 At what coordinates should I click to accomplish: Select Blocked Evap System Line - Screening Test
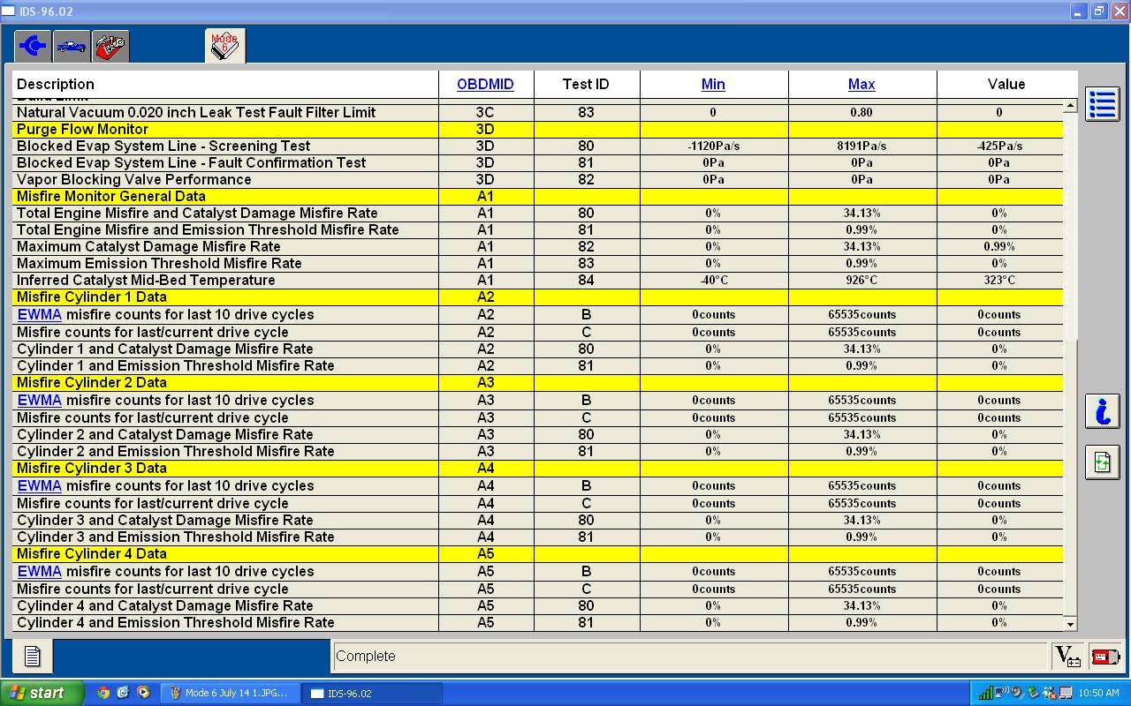pos(537,146)
